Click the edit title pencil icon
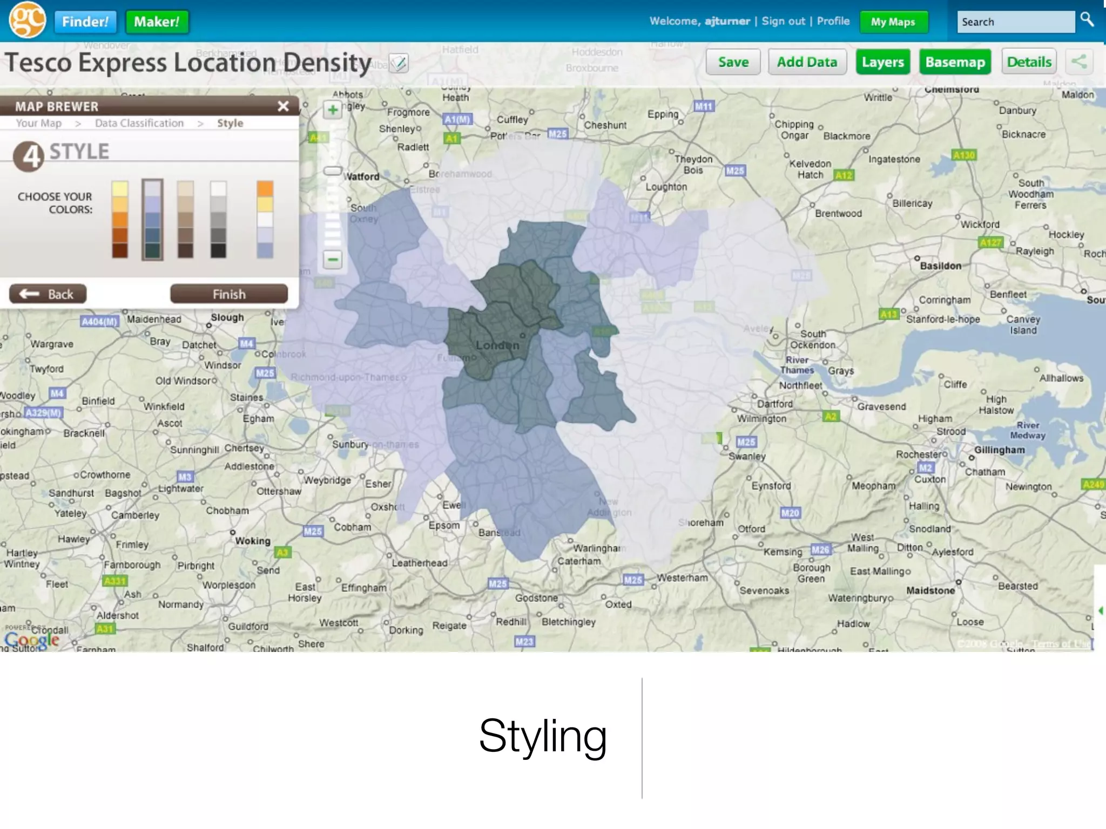Image resolution: width=1106 pixels, height=829 pixels. 399,63
